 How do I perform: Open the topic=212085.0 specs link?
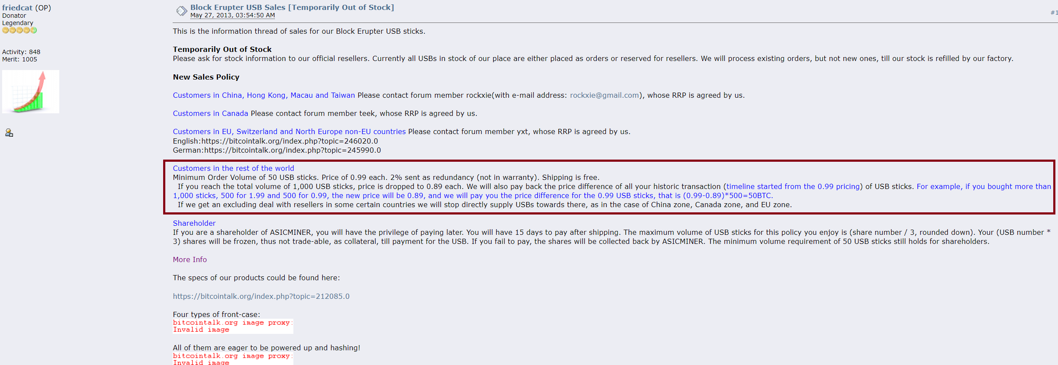(261, 296)
